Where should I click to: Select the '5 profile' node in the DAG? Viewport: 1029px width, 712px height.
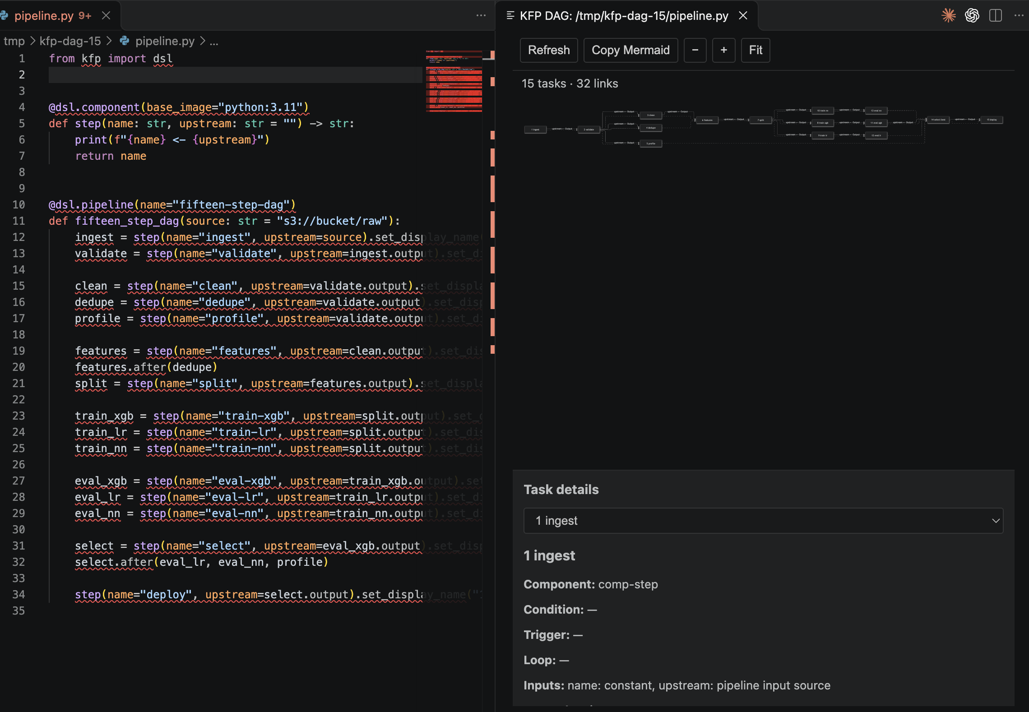click(651, 143)
